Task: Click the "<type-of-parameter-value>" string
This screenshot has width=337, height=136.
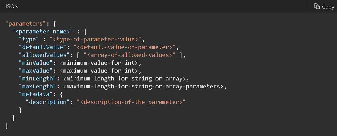Action: click(95, 40)
